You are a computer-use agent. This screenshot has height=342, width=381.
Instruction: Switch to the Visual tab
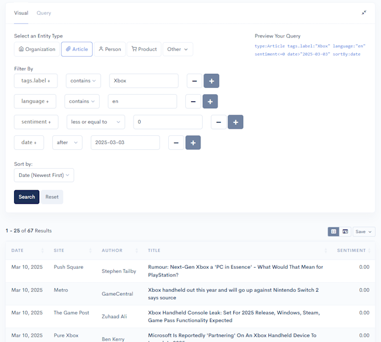pos(21,13)
